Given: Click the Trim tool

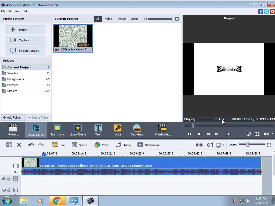Looking at the screenshot, I should coord(58,145).
